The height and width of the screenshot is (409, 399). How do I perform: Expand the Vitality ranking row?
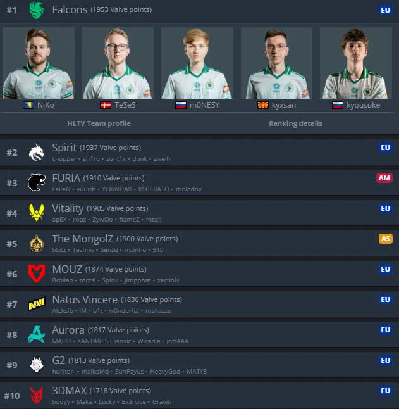pos(200,213)
